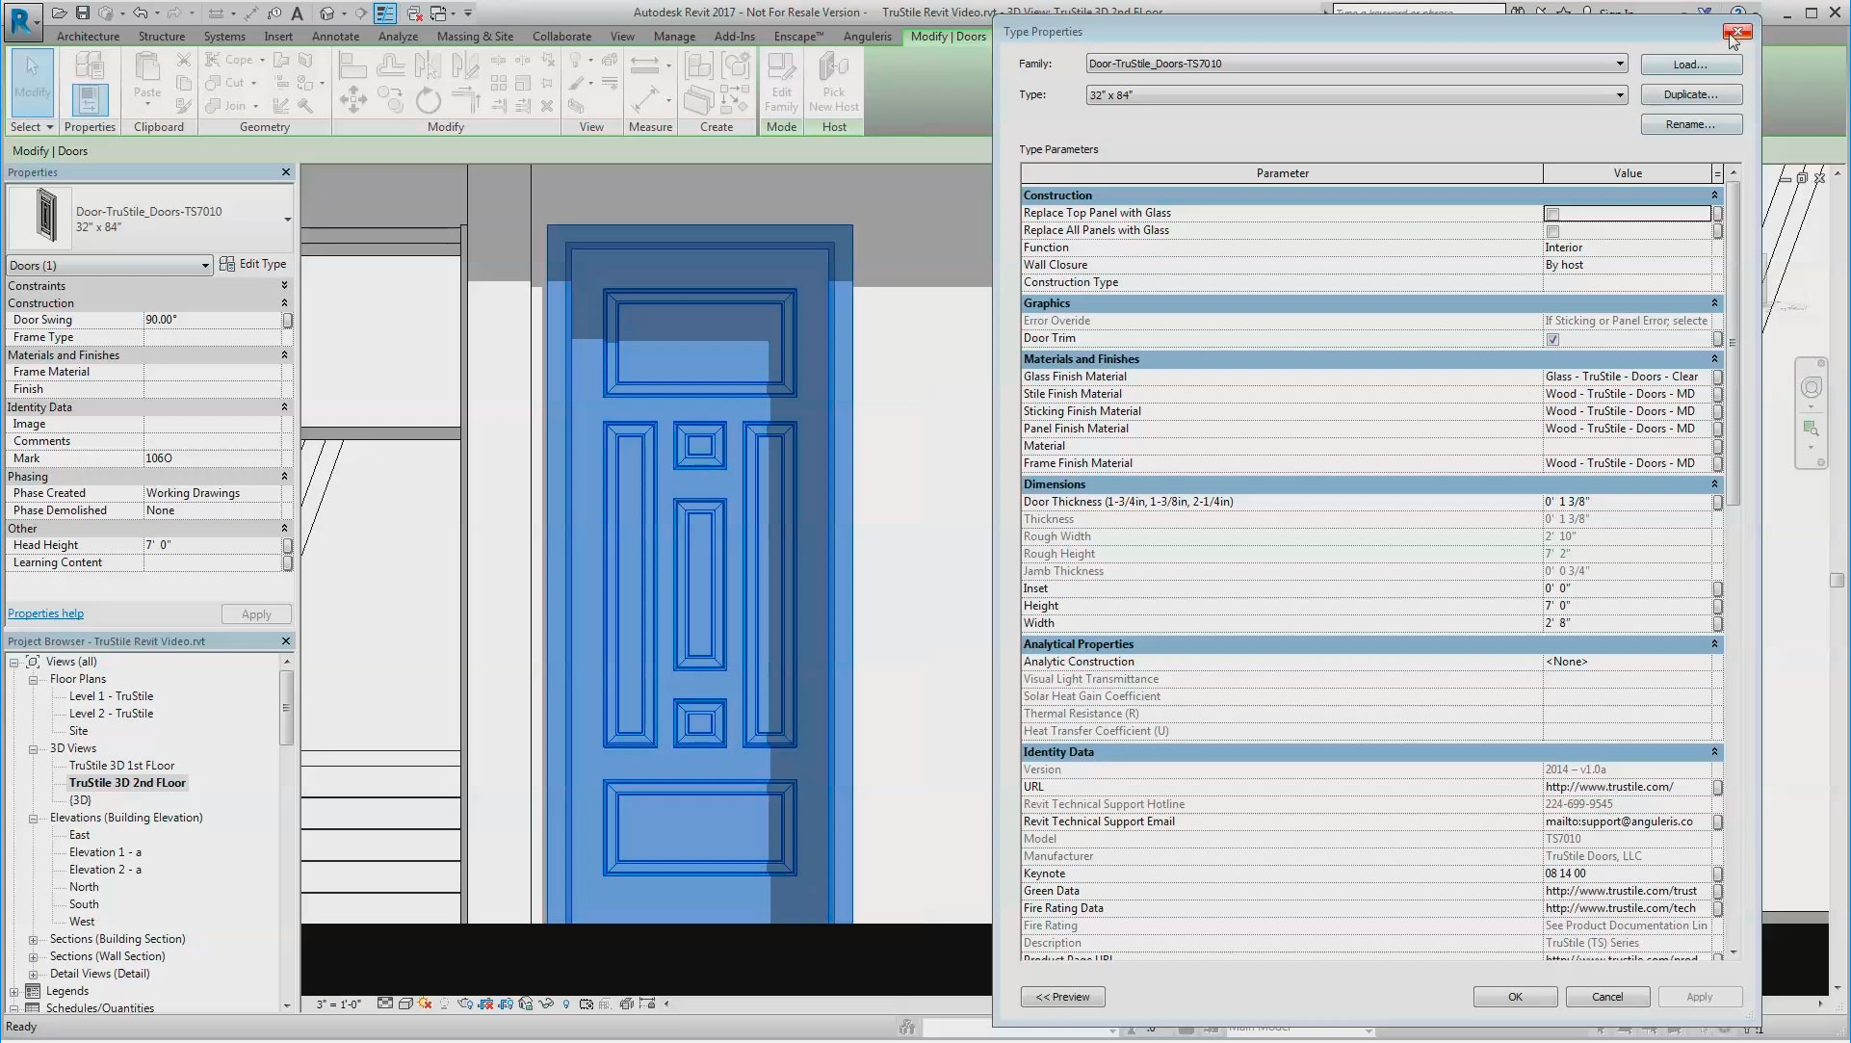The image size is (1851, 1043).
Task: Click the Duplicate... button
Action: coord(1691,94)
